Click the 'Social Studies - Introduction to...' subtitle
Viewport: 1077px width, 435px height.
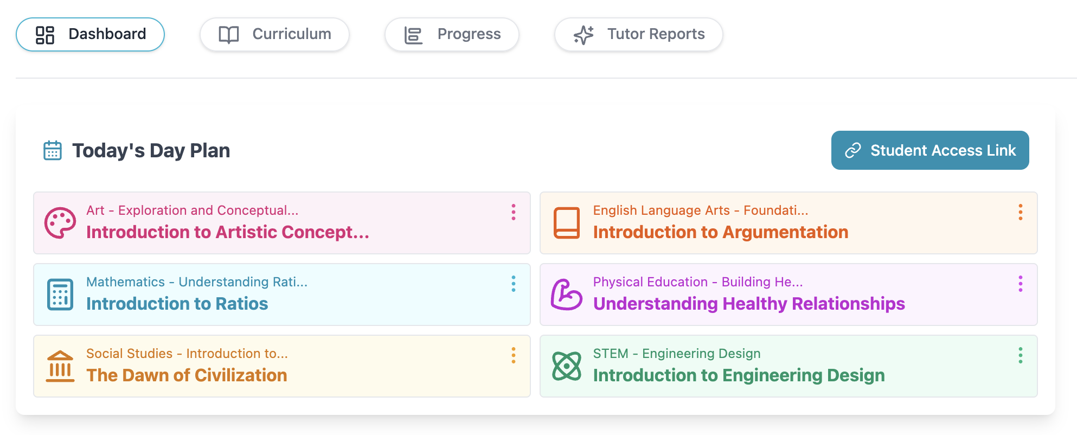187,354
